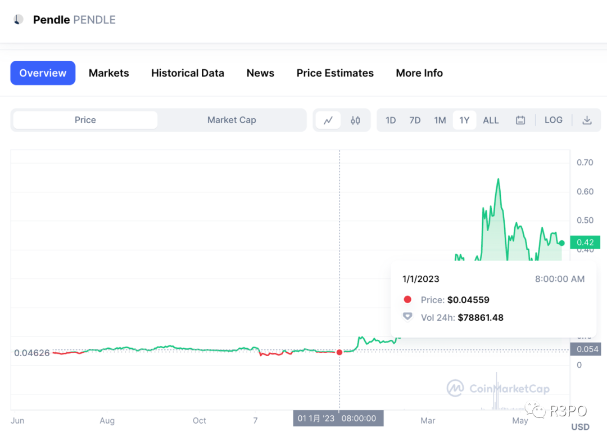Image resolution: width=607 pixels, height=436 pixels.
Task: Select the 1D time range
Action: (391, 120)
